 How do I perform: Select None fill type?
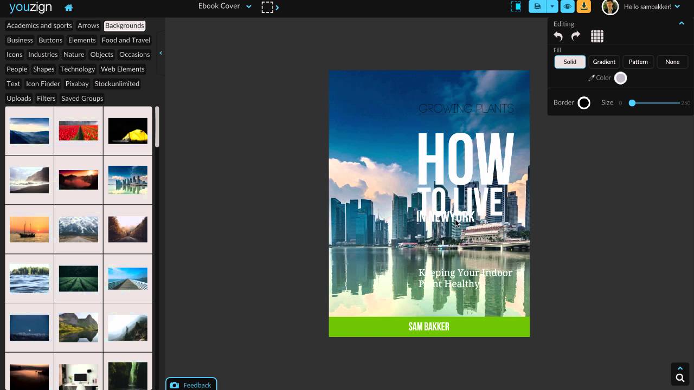point(672,62)
